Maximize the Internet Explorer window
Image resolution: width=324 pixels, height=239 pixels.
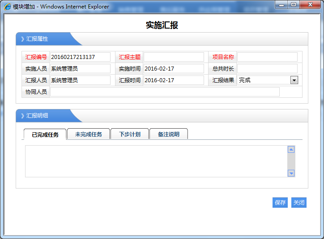[x=294, y=5]
